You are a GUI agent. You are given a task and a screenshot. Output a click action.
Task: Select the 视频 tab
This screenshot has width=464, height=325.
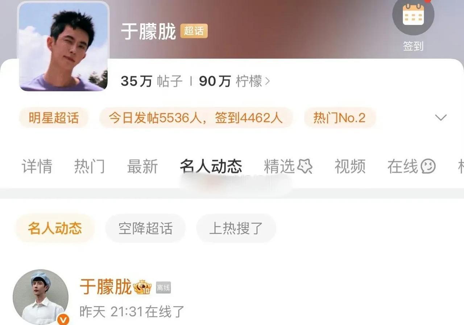(350, 166)
